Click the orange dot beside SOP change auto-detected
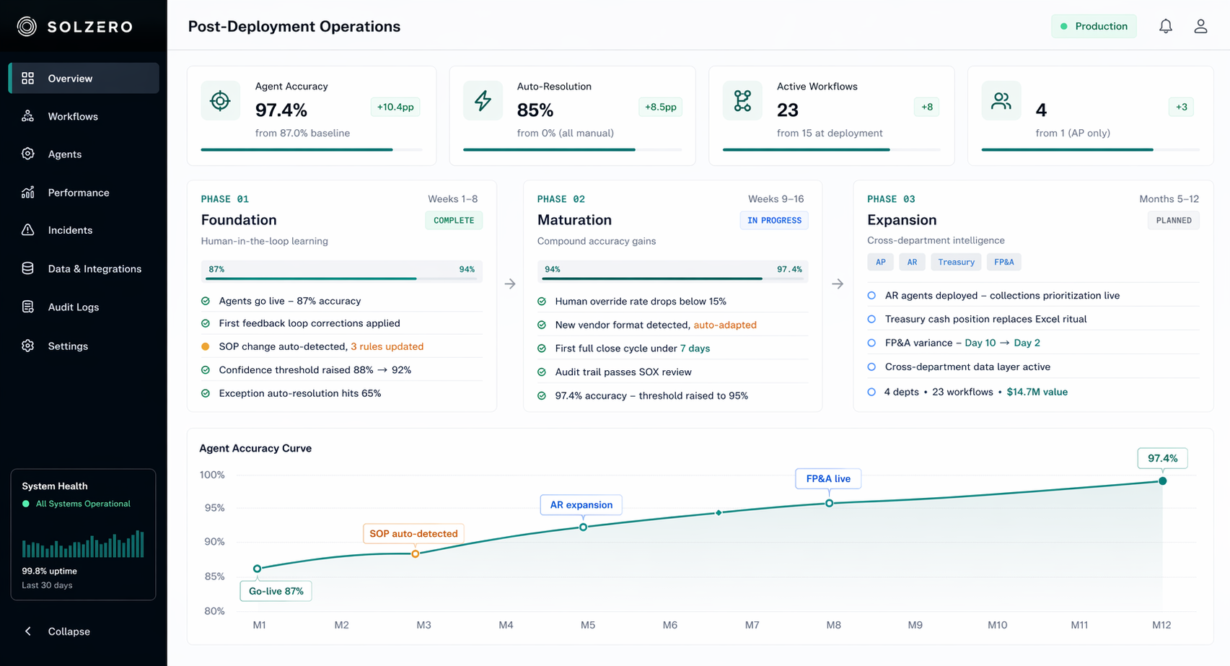1230x666 pixels. pos(206,346)
